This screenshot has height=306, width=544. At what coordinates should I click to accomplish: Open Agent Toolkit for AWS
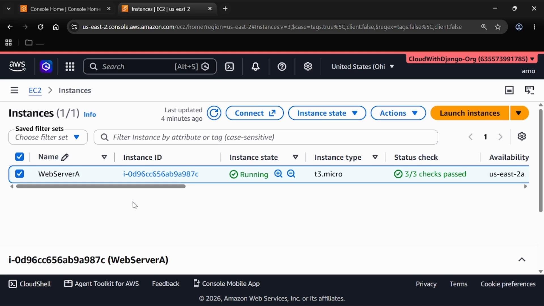tap(101, 284)
